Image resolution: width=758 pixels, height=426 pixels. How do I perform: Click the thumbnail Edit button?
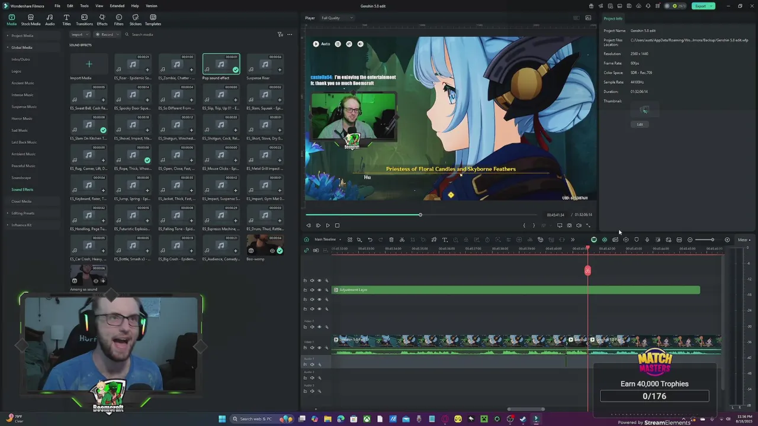coord(640,124)
